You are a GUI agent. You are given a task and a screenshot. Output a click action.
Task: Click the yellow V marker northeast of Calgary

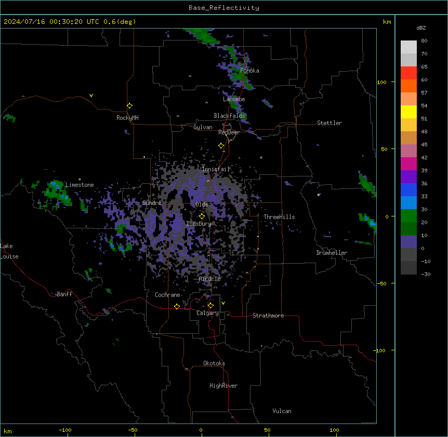coord(223,303)
